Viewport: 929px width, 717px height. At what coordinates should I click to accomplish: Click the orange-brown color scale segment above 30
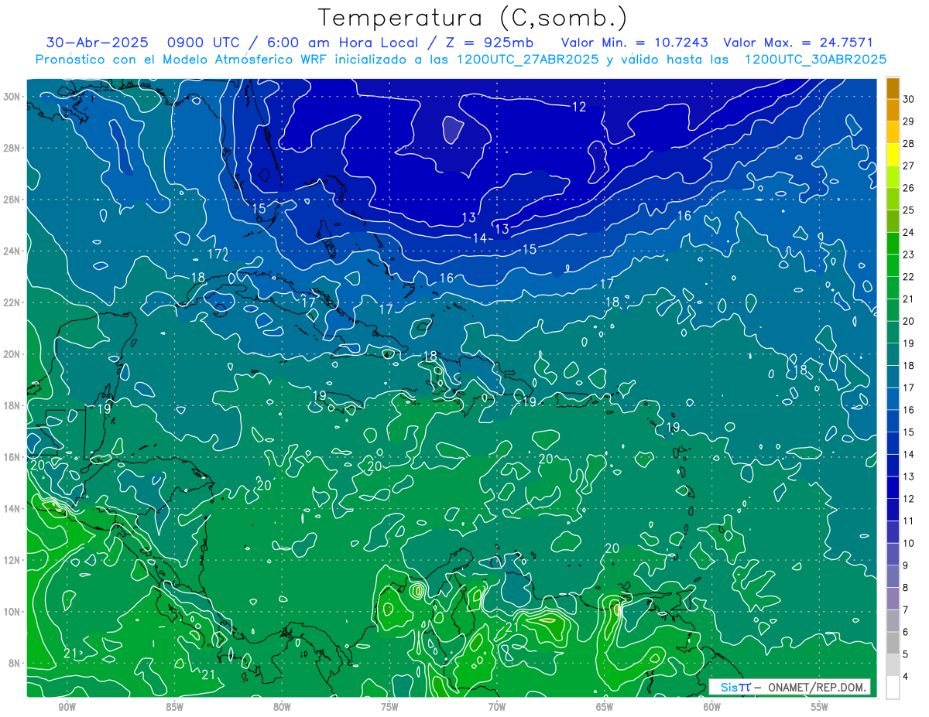click(893, 88)
